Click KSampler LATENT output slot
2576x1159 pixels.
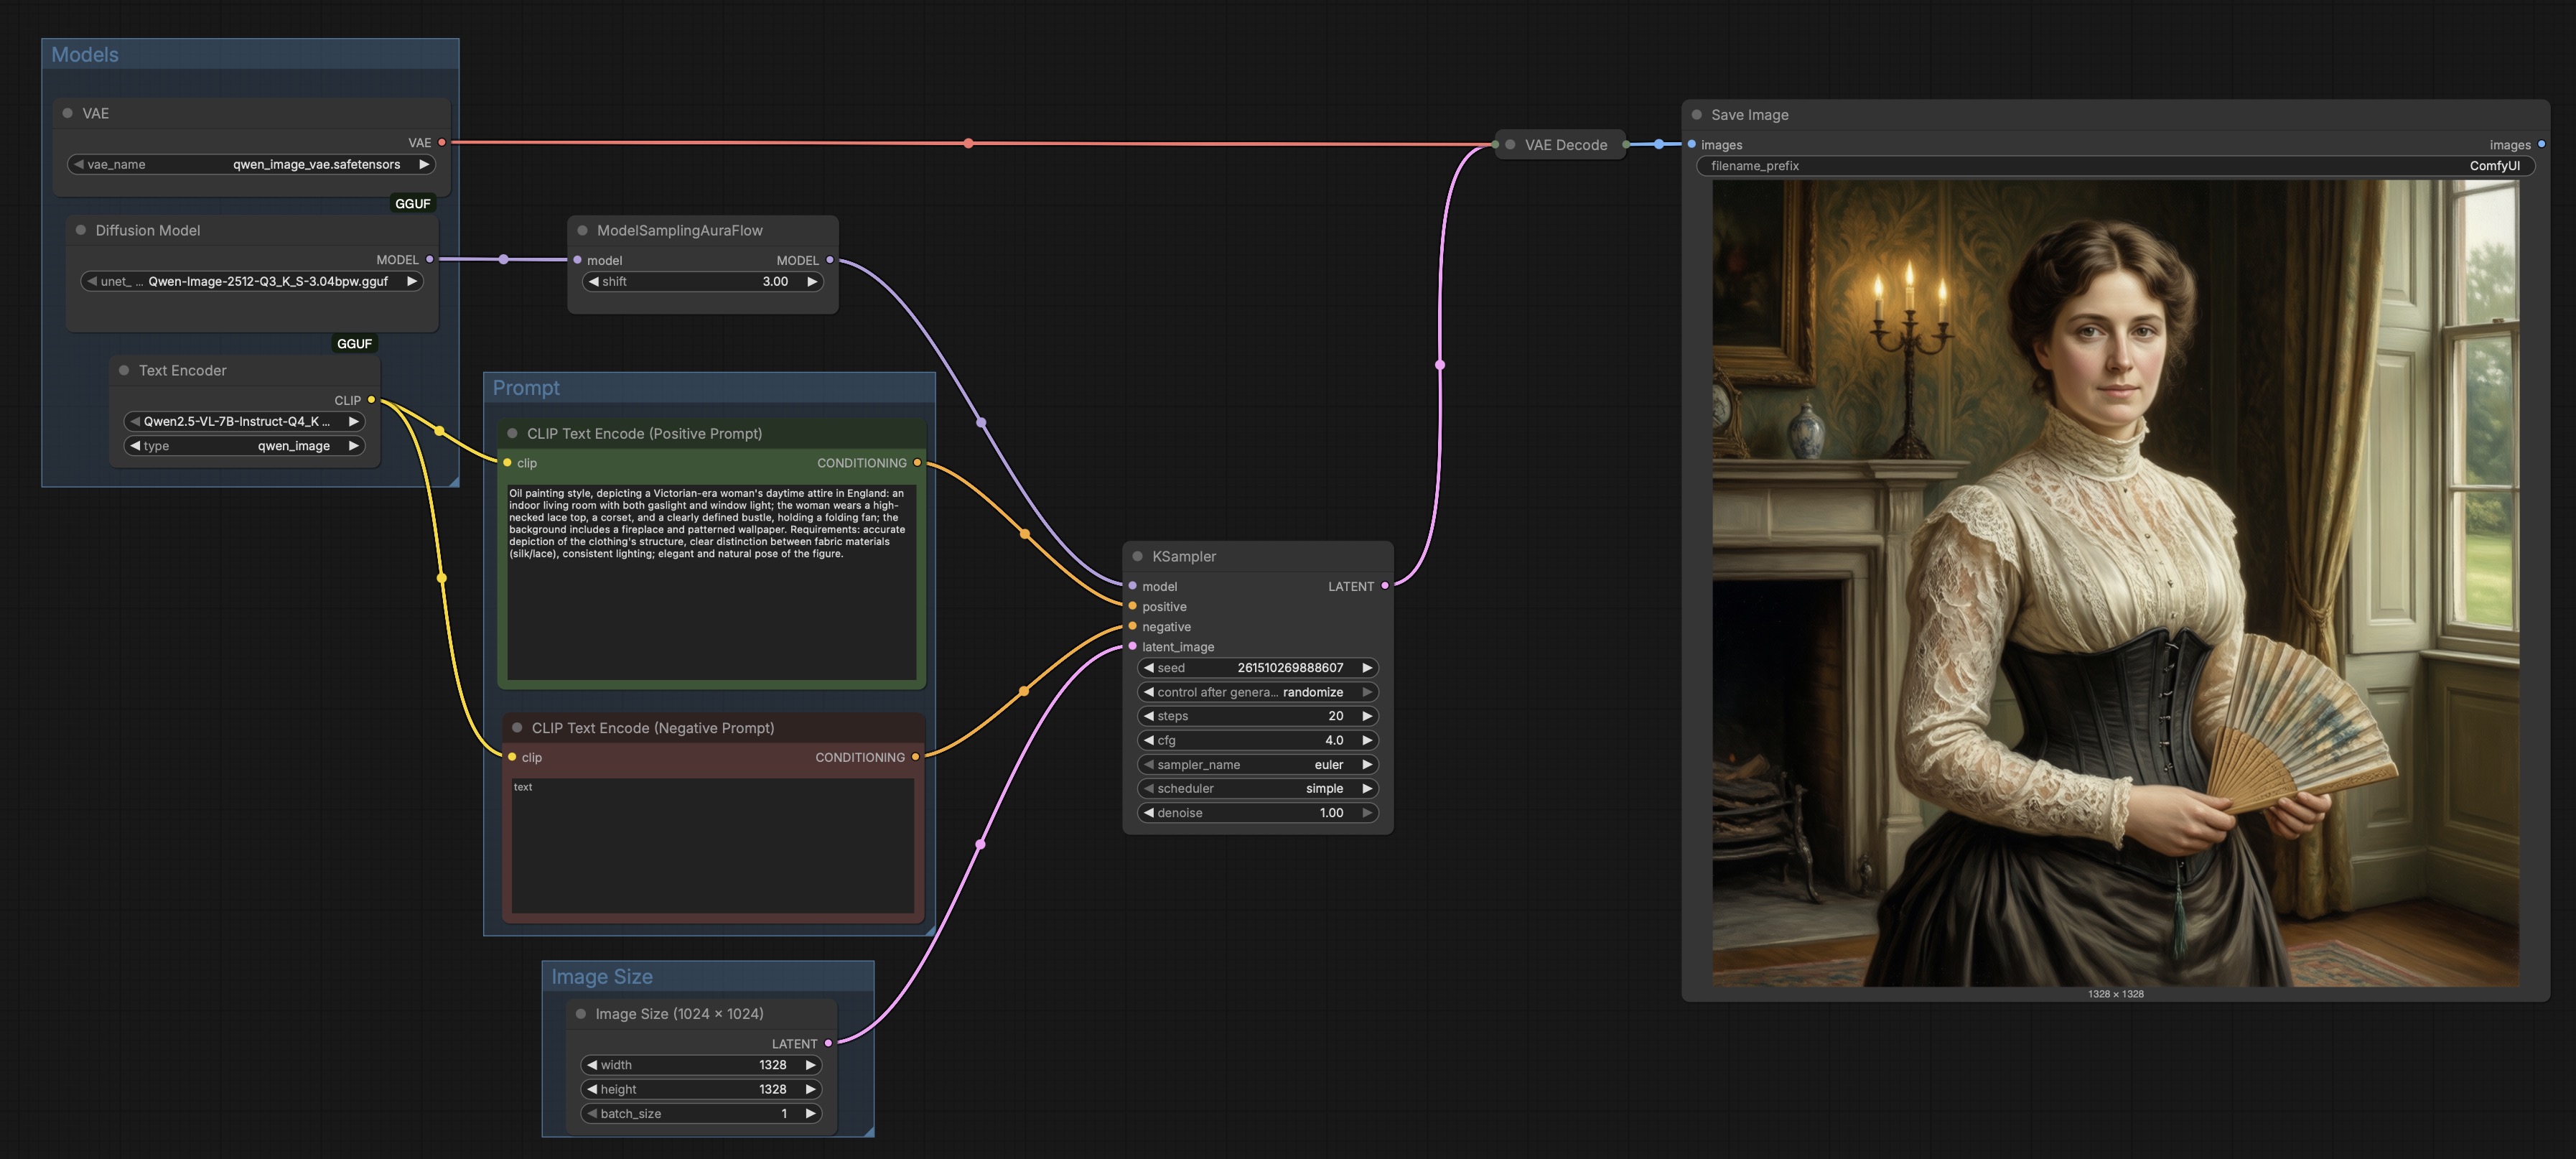pos(1384,586)
